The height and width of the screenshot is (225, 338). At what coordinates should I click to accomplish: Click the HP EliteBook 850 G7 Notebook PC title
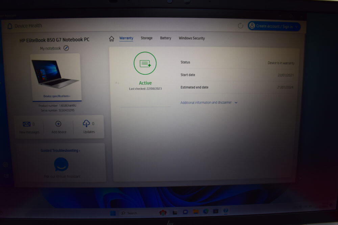point(54,40)
